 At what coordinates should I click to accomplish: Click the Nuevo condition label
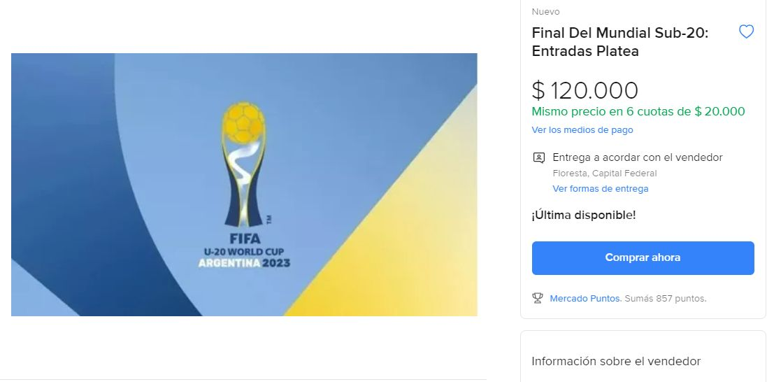pyautogui.click(x=545, y=12)
